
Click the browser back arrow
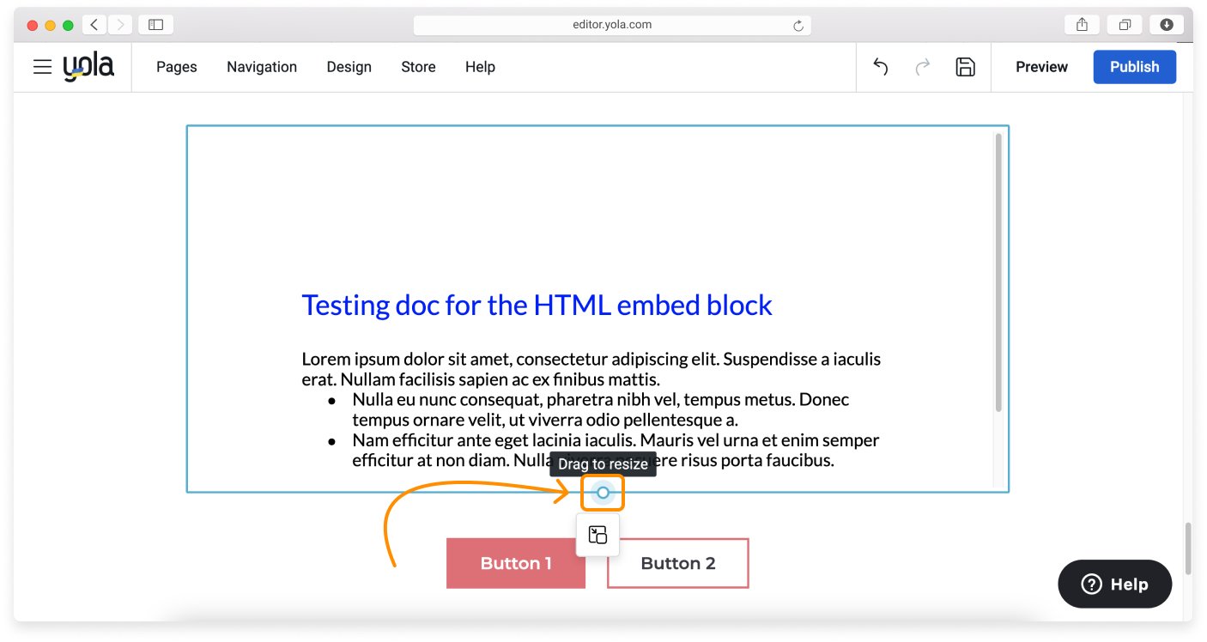click(94, 24)
